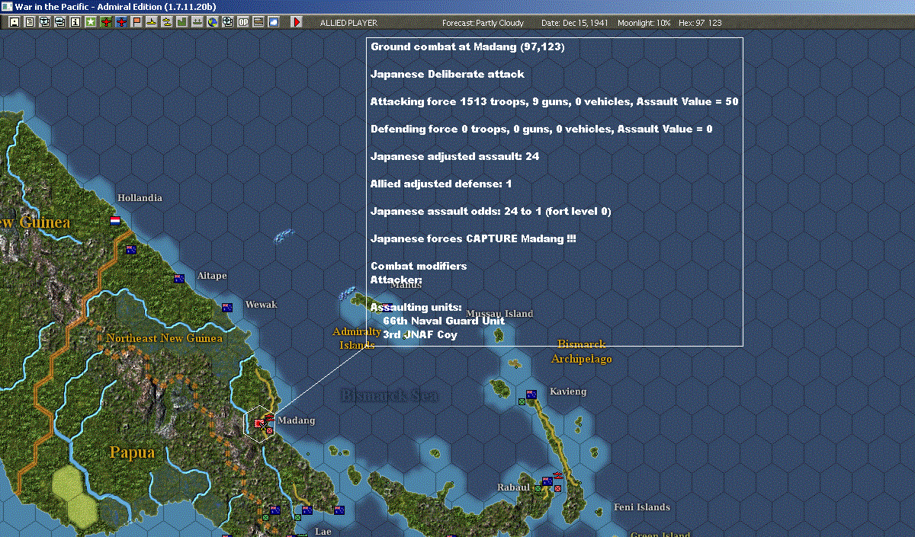Click red plane on blue background icon
Screen dimensions: 915x537
pyautogui.click(x=122, y=22)
